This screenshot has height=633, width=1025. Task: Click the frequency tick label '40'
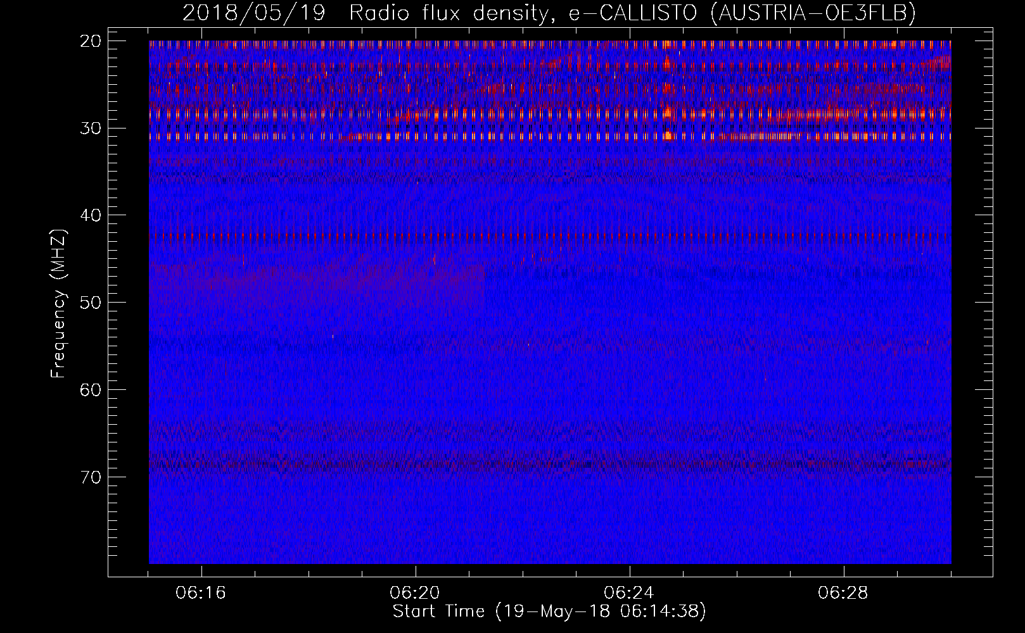[91, 215]
